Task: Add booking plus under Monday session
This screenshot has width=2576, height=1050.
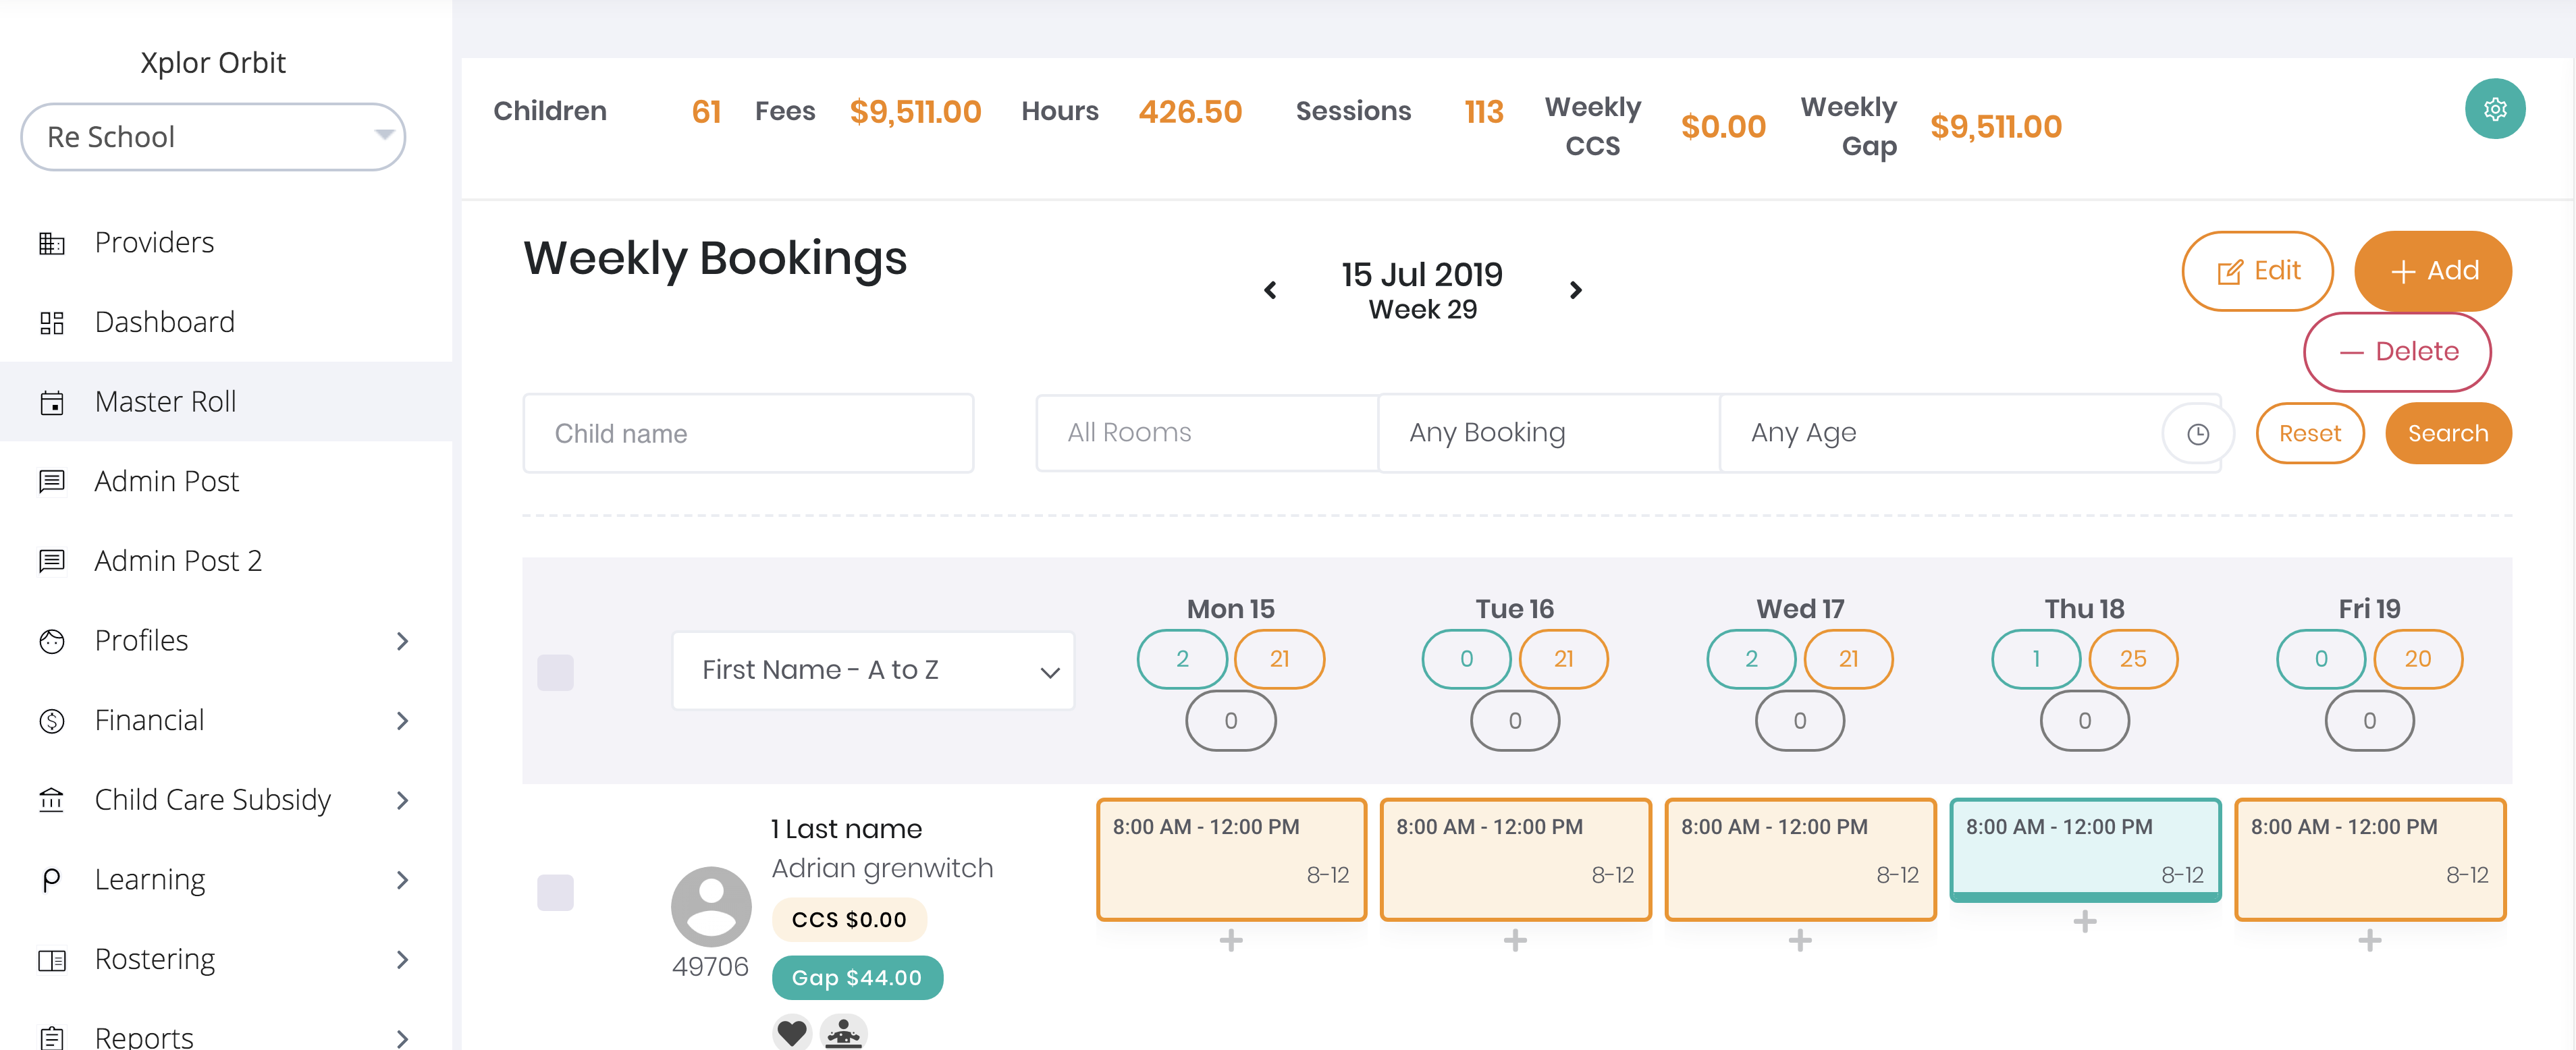Action: click(1230, 940)
